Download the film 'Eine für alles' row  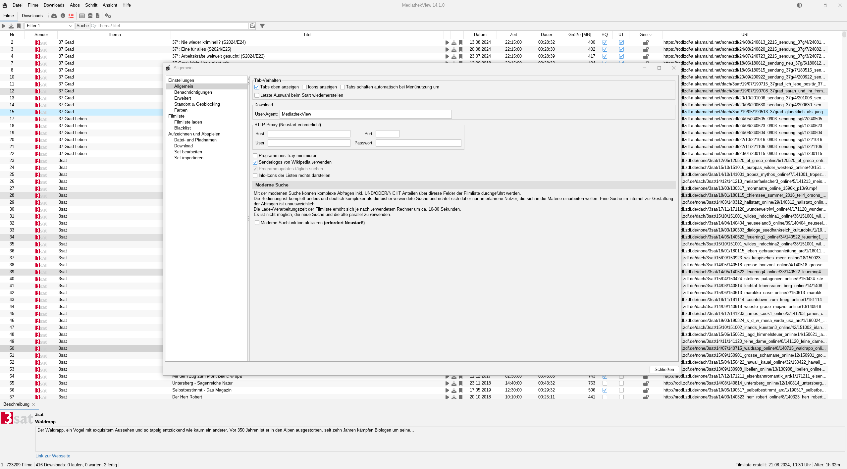[454, 49]
